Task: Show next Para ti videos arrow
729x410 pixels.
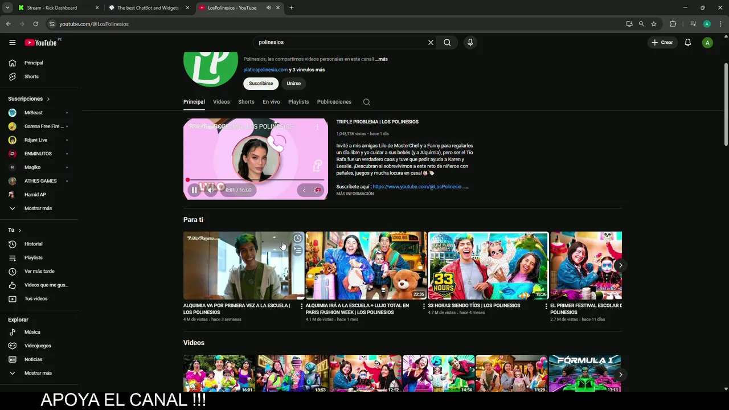Action: point(620,265)
